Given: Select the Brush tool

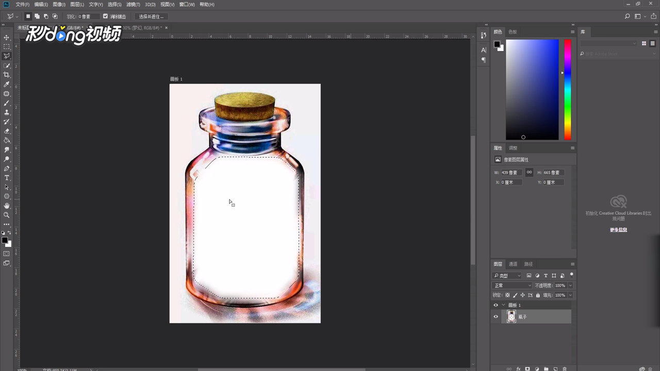Looking at the screenshot, I should click(x=7, y=103).
